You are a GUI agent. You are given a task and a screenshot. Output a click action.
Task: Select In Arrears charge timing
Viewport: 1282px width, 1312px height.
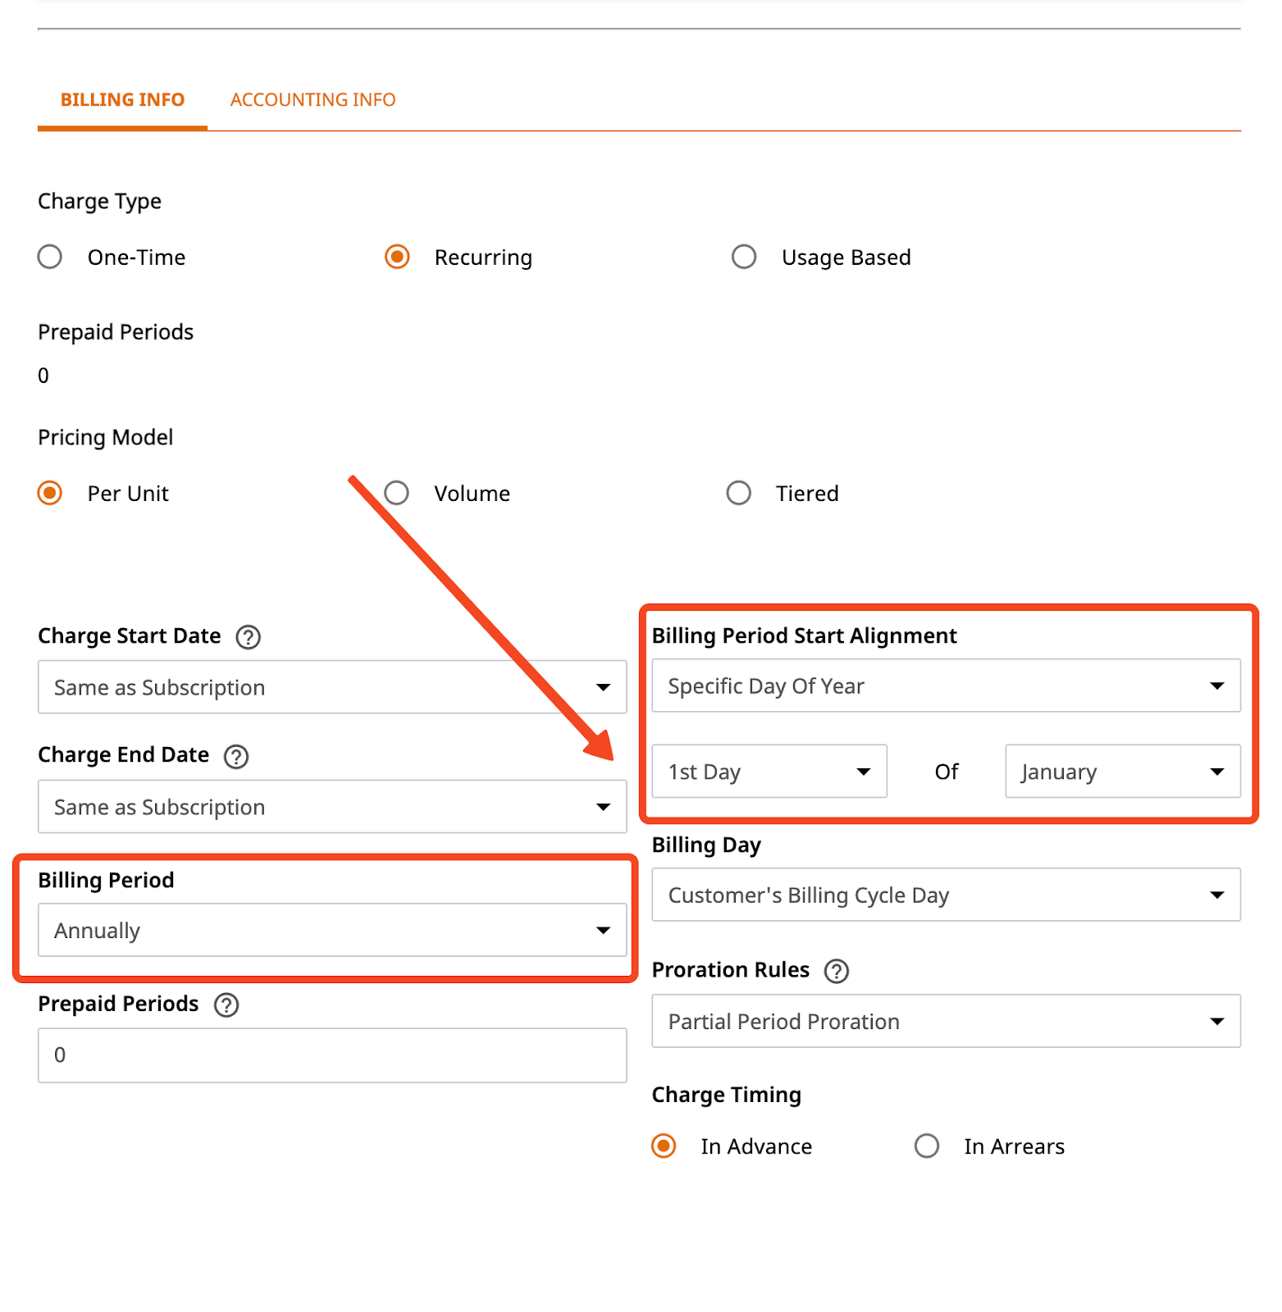point(927,1146)
